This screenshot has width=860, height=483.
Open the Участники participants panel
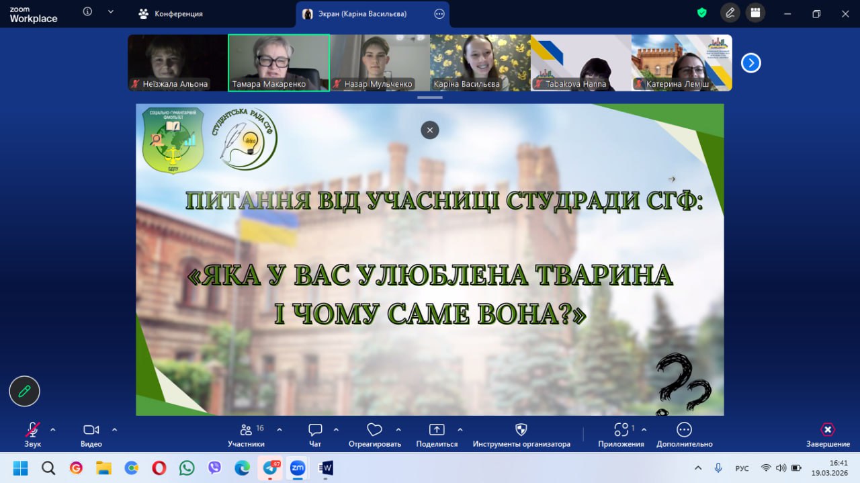click(x=246, y=430)
